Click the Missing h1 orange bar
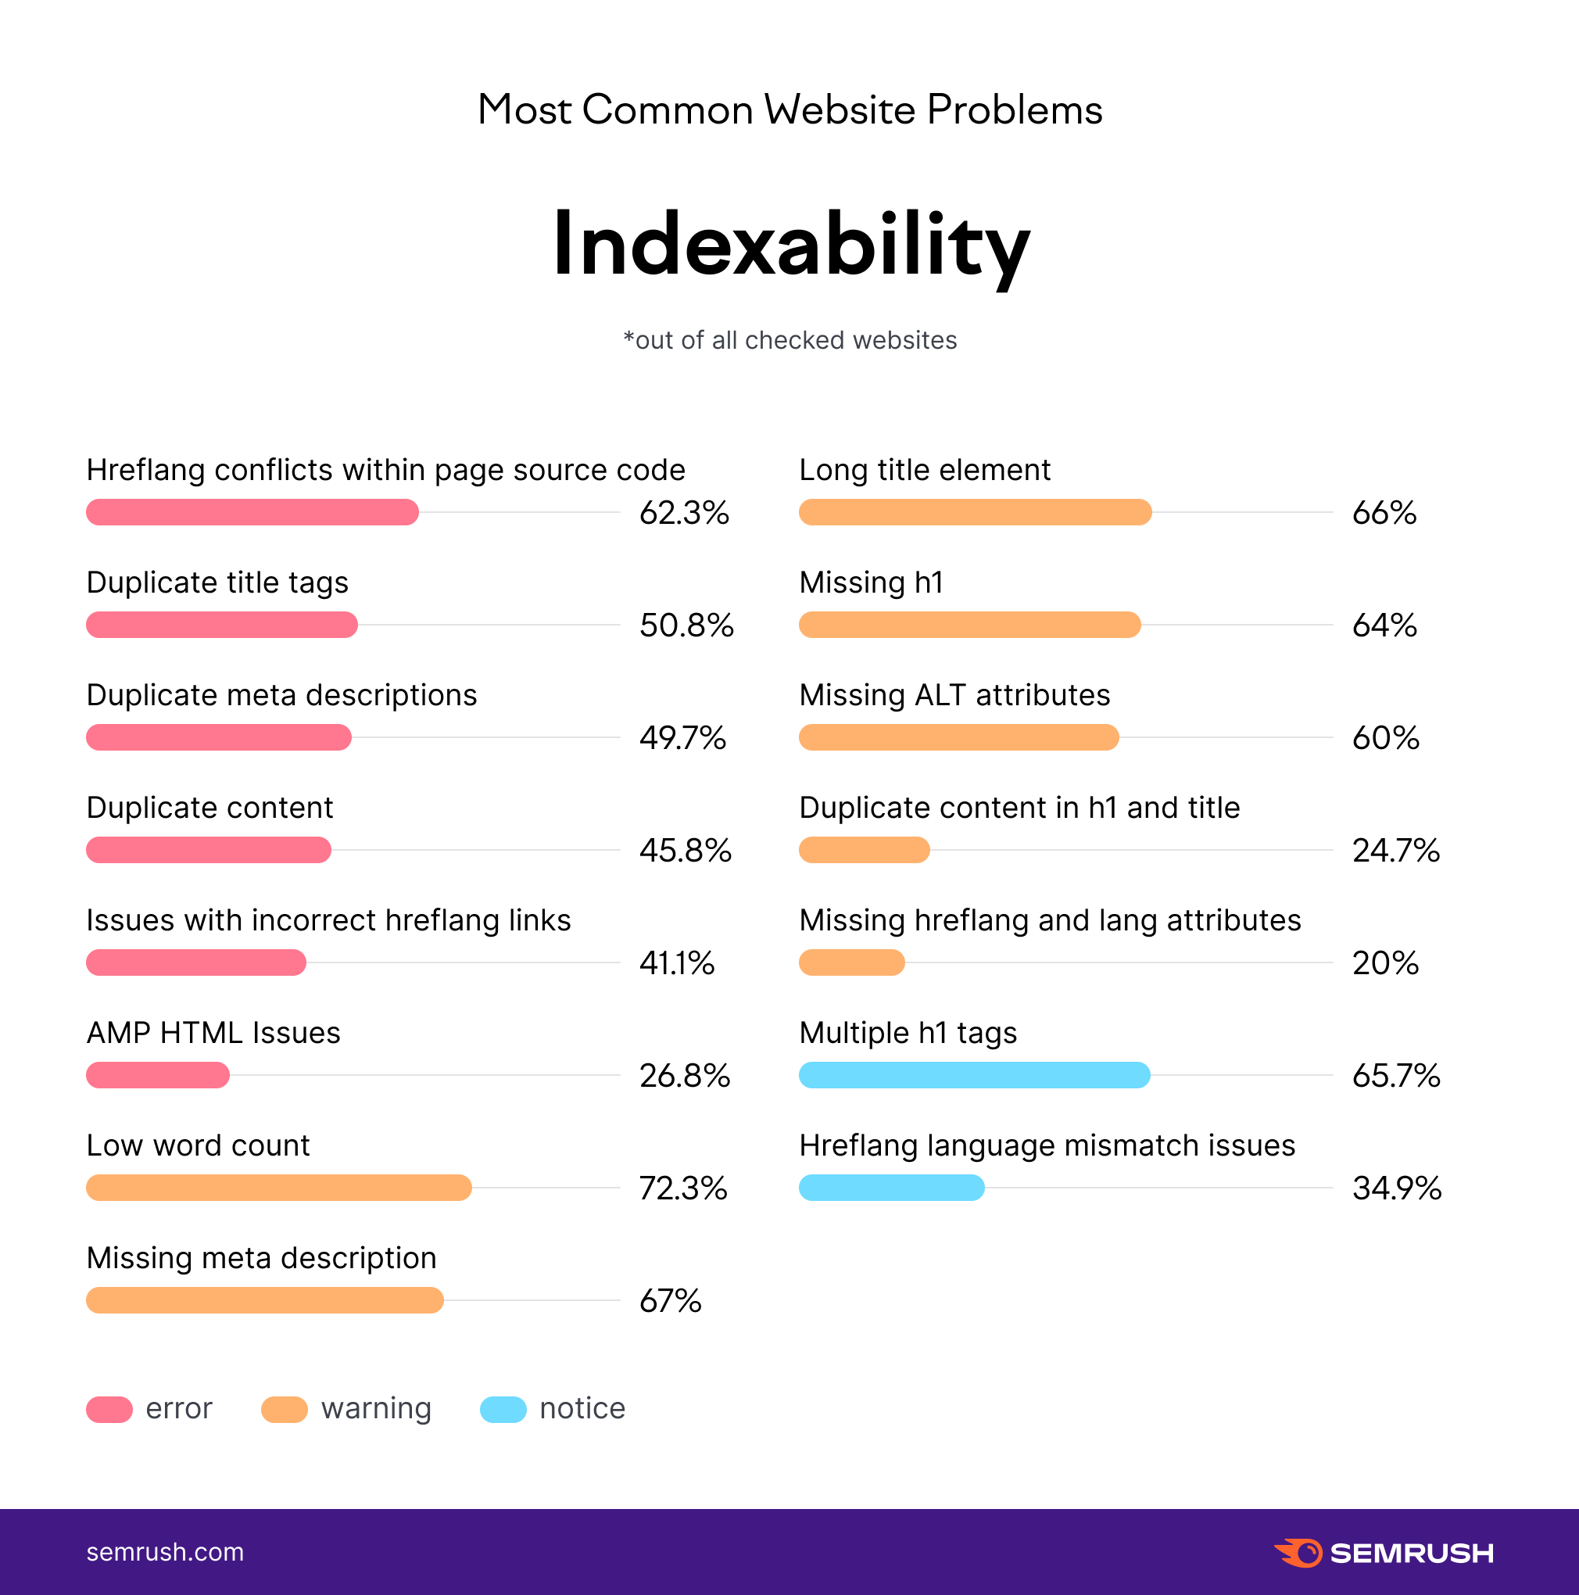 coord(970,624)
